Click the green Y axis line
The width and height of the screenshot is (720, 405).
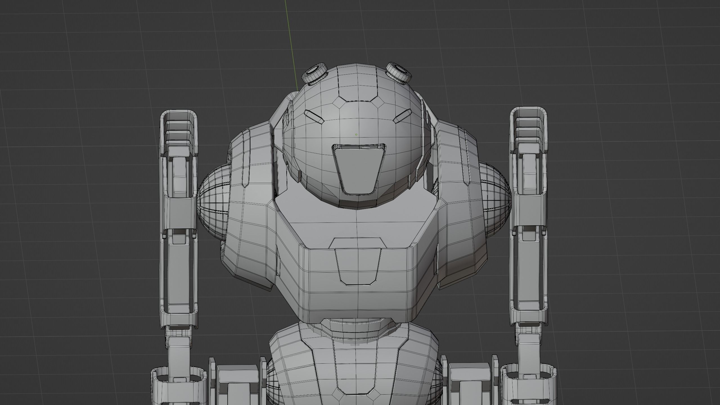click(291, 45)
